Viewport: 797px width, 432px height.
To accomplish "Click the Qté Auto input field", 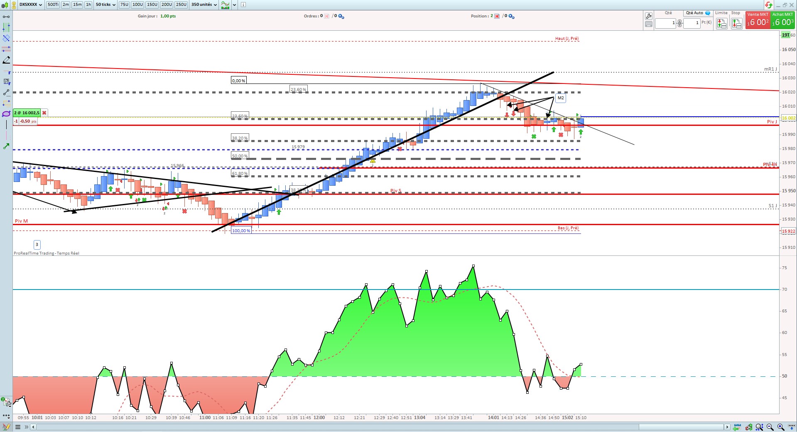I will click(x=693, y=23).
